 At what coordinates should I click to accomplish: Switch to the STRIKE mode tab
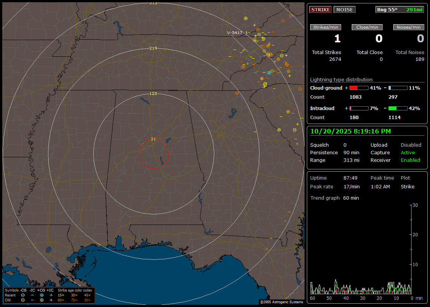(320, 9)
